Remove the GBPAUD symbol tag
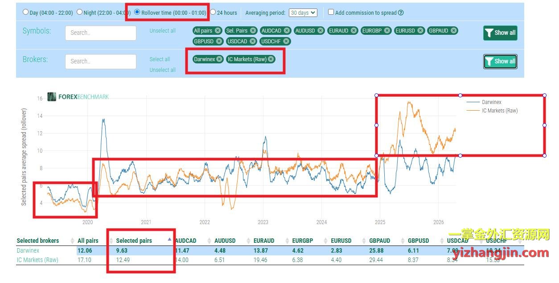559x283 pixels. 453,31
